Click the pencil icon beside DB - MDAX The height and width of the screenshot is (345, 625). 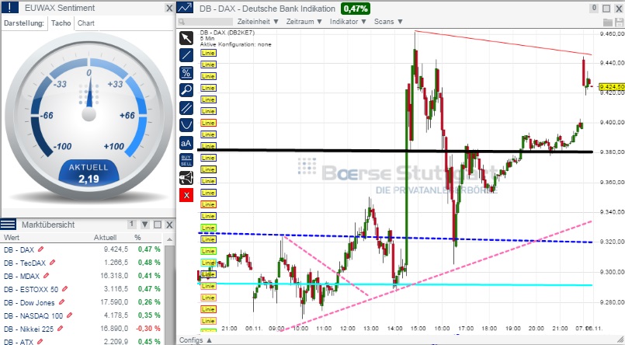click(x=46, y=276)
